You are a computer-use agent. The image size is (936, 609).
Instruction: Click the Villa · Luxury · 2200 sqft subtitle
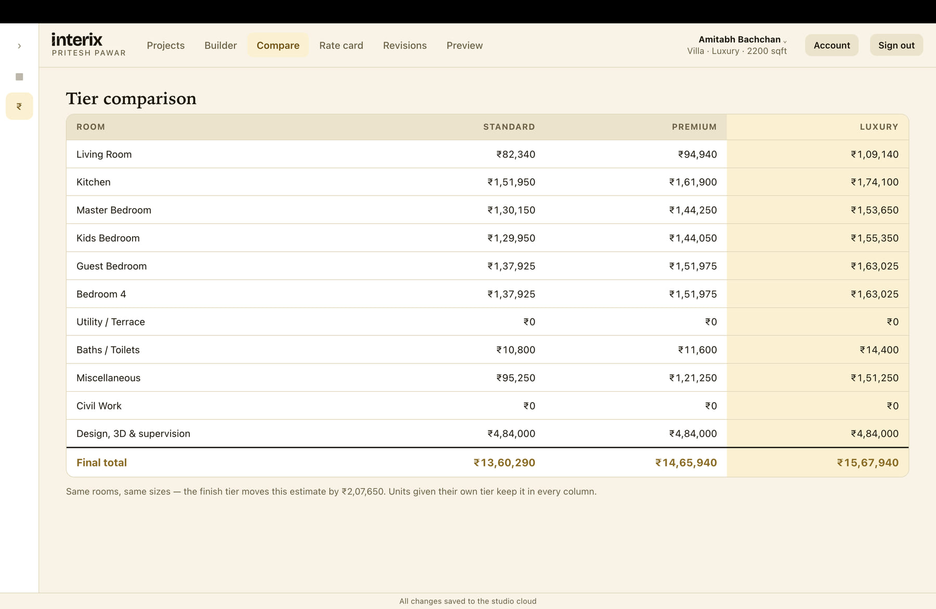[737, 51]
